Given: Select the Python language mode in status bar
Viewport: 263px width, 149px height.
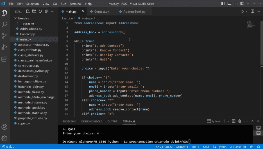Looking at the screenshot, I should tap(222, 147).
